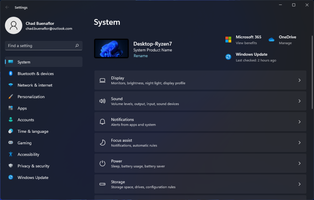The image size is (314, 200).
Task: Click the System page heading
Action: point(107,22)
